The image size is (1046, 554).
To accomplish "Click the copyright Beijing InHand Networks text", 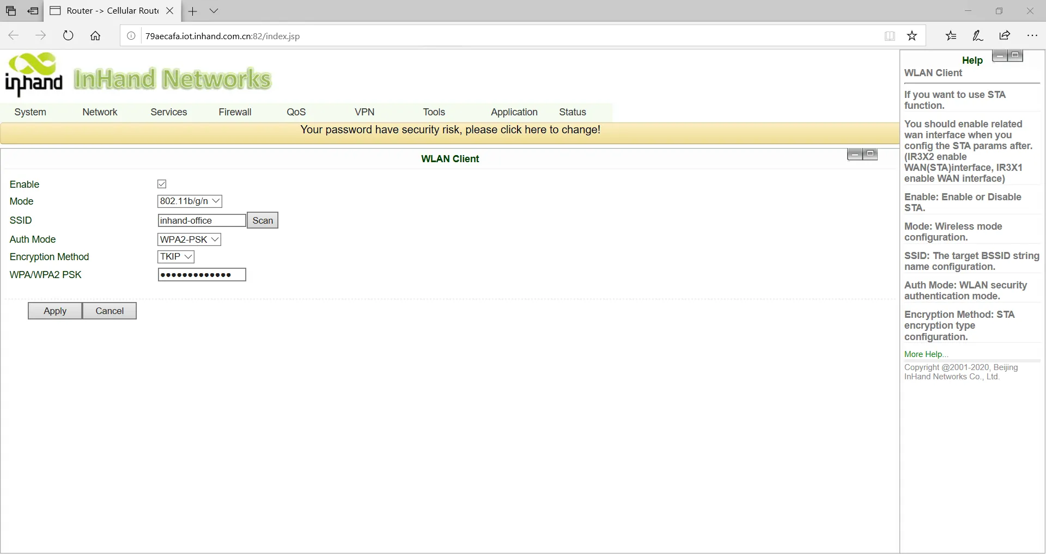I will tap(961, 372).
